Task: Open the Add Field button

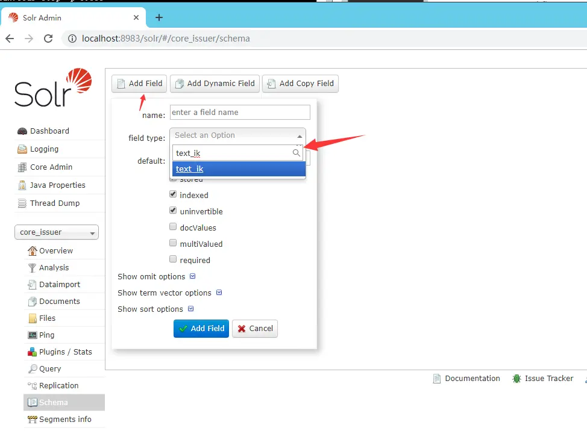Action: 139,83
